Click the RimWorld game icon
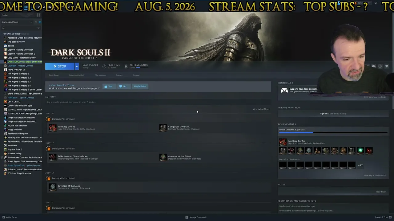The width and height of the screenshot is (394, 221). [5, 145]
